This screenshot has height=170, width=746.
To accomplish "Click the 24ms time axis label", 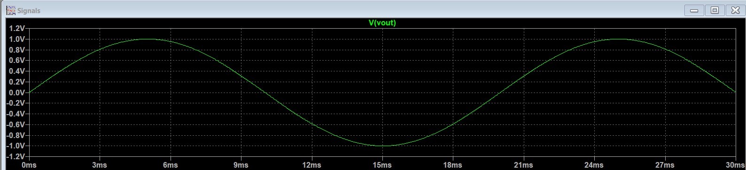I will click(x=594, y=165).
